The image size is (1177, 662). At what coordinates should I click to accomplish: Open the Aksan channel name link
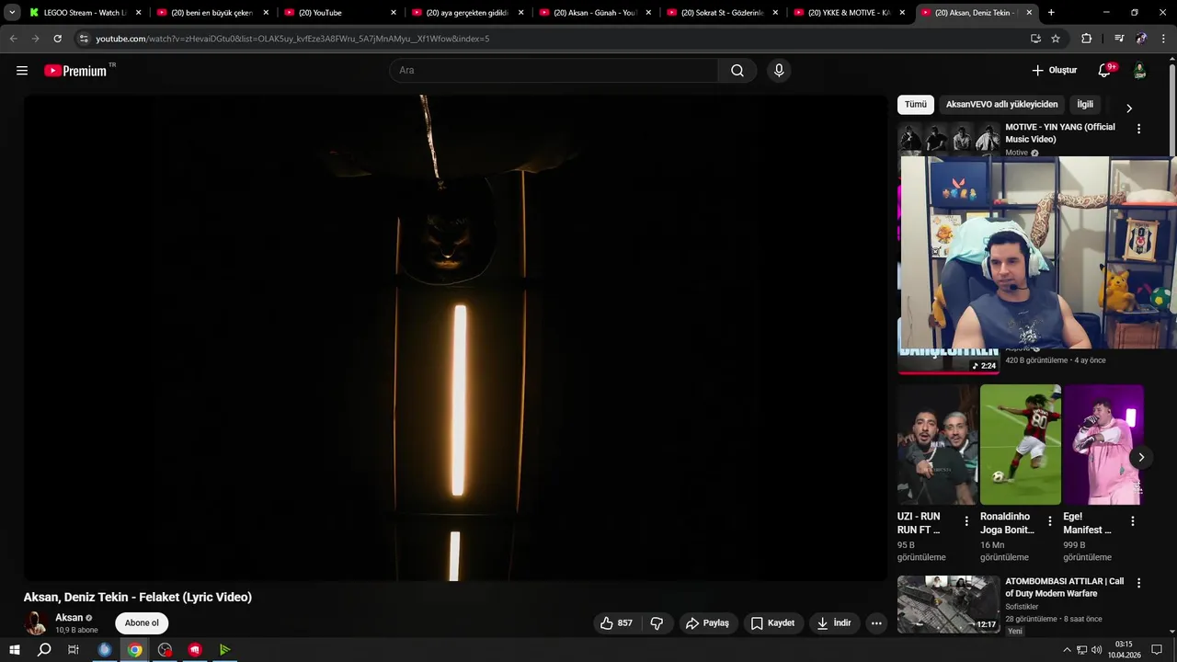[x=69, y=618]
